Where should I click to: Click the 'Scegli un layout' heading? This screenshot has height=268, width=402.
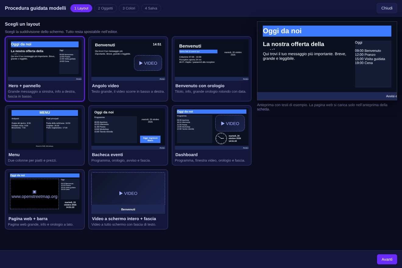(22, 24)
